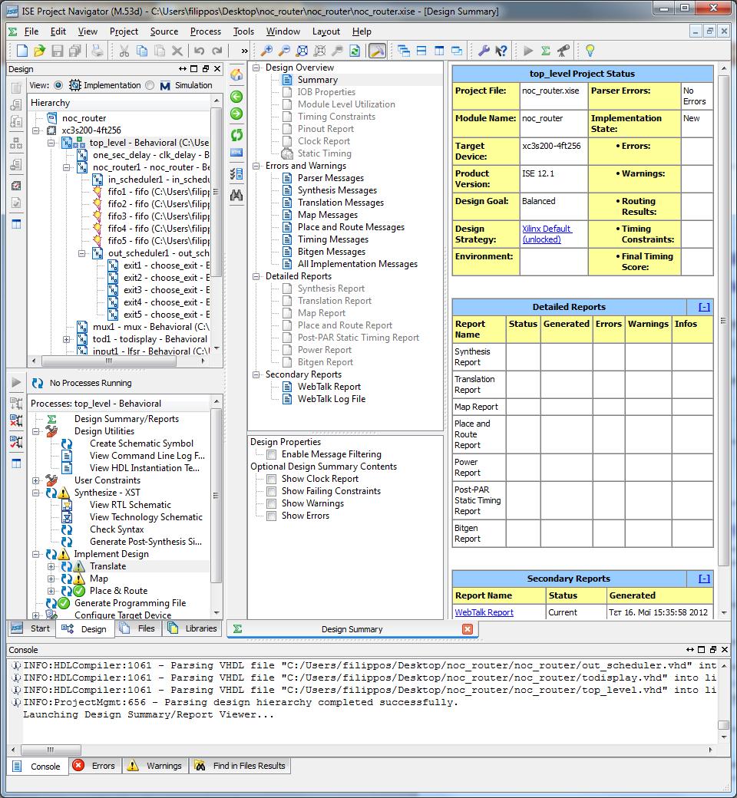Viewport: 737px width, 798px height.
Task: Click the wrench Design Goals icon
Action: [x=484, y=51]
